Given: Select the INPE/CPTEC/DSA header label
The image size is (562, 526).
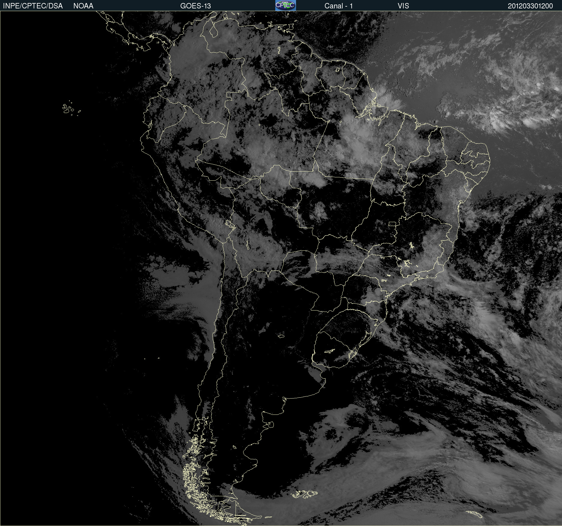Looking at the screenshot, I should point(33,6).
